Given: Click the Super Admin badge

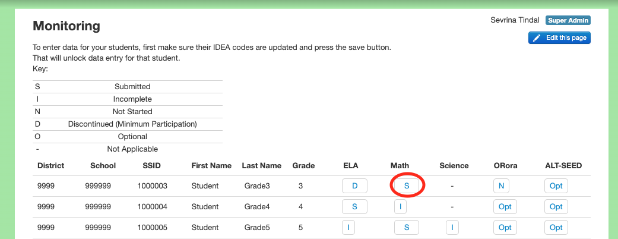Looking at the screenshot, I should coord(568,20).
